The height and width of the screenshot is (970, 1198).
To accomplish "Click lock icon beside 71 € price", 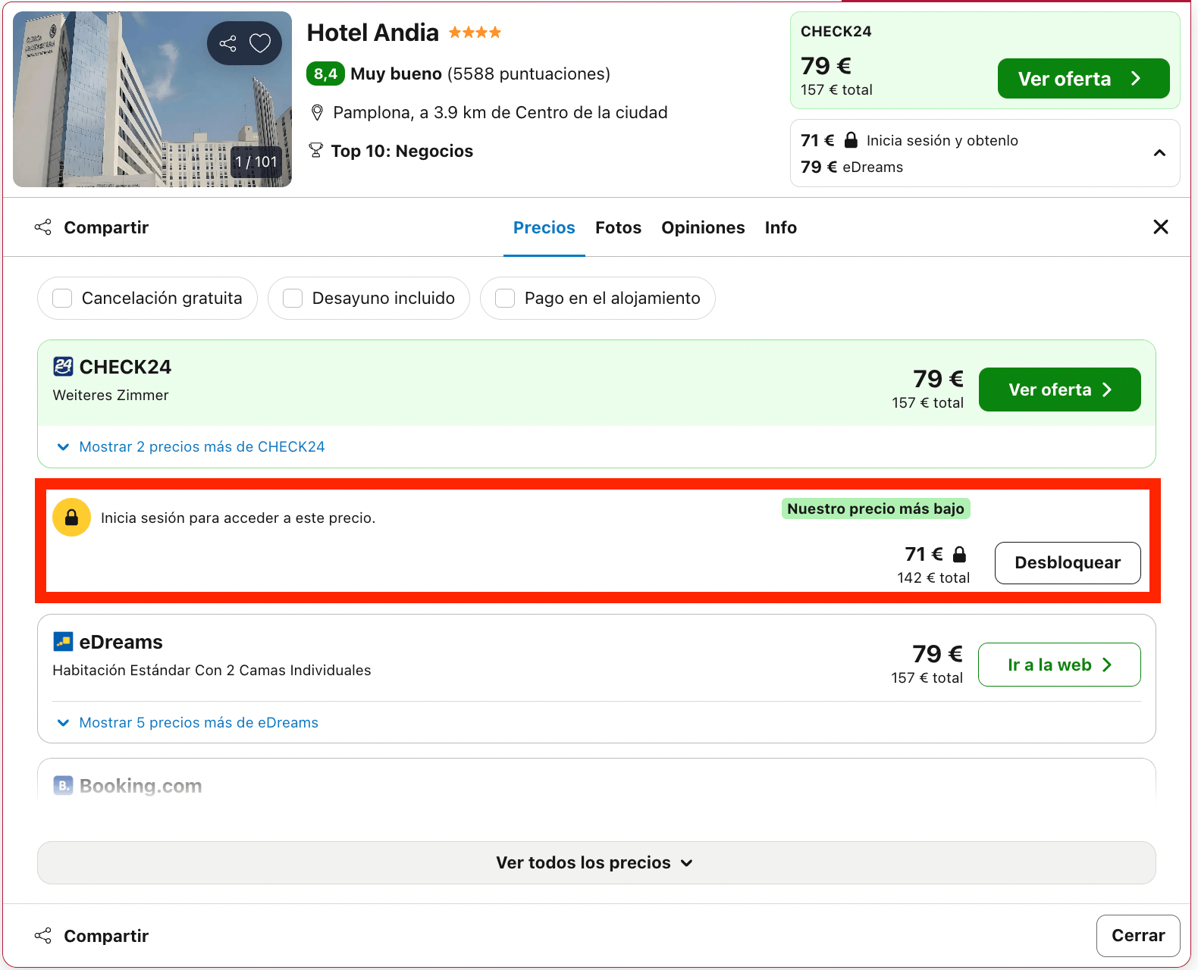I will [x=959, y=555].
